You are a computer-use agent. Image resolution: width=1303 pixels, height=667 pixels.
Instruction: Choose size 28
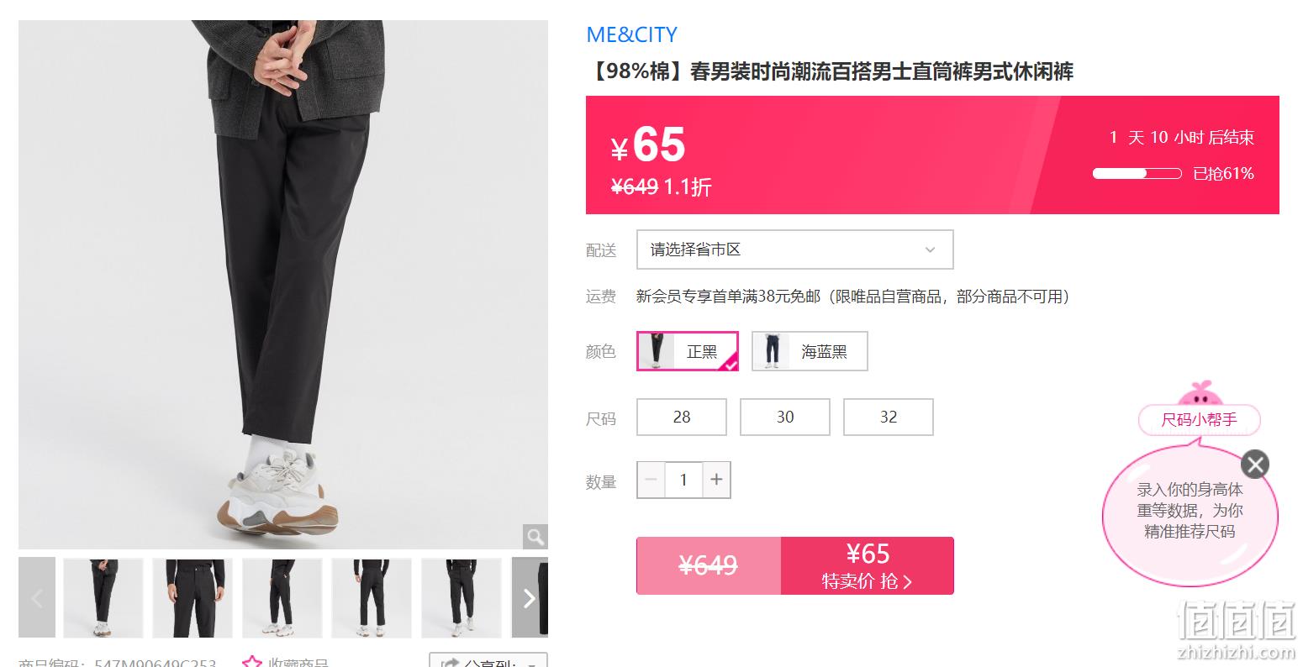(x=682, y=417)
